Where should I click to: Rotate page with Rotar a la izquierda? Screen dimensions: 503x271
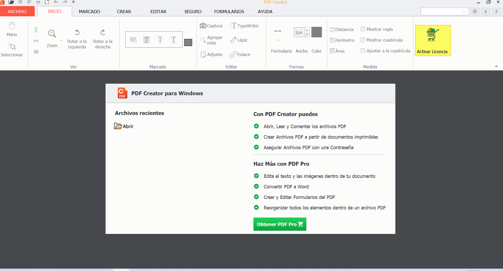pos(77,39)
